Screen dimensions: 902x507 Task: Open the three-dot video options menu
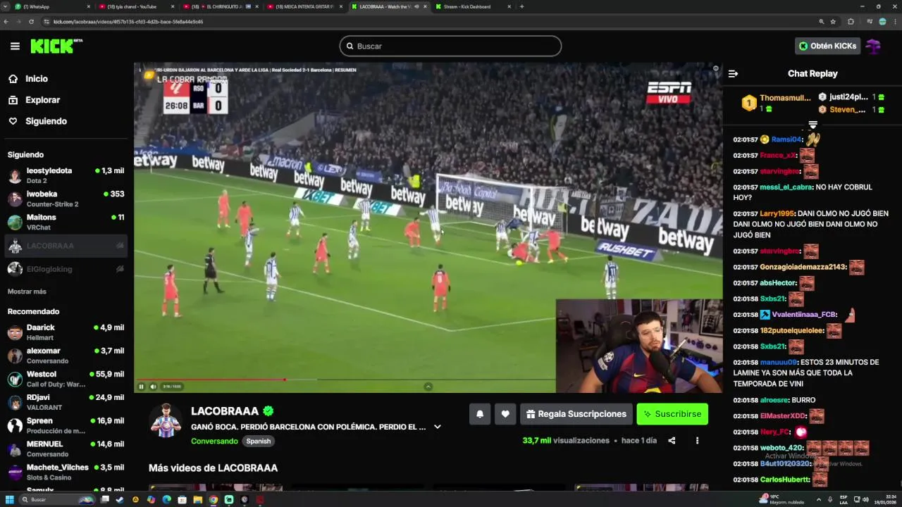(697, 441)
